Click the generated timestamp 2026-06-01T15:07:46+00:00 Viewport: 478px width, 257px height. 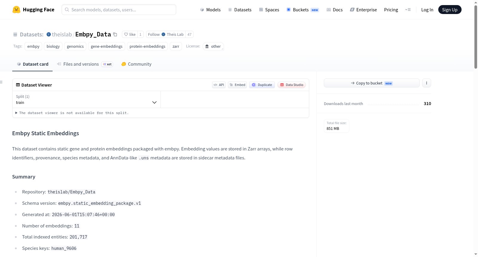[83, 215]
